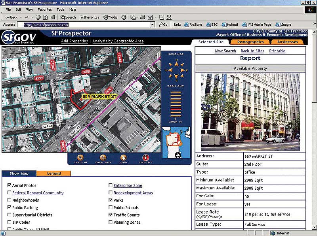The width and height of the screenshot is (317, 236).
Task: Check the ZIP Codes layer box
Action: coord(9,222)
